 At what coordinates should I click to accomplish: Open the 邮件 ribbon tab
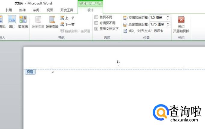point(22,10)
